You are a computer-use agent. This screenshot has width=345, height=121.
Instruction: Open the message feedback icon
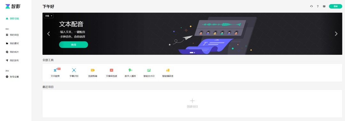pyautogui.click(x=324, y=6)
